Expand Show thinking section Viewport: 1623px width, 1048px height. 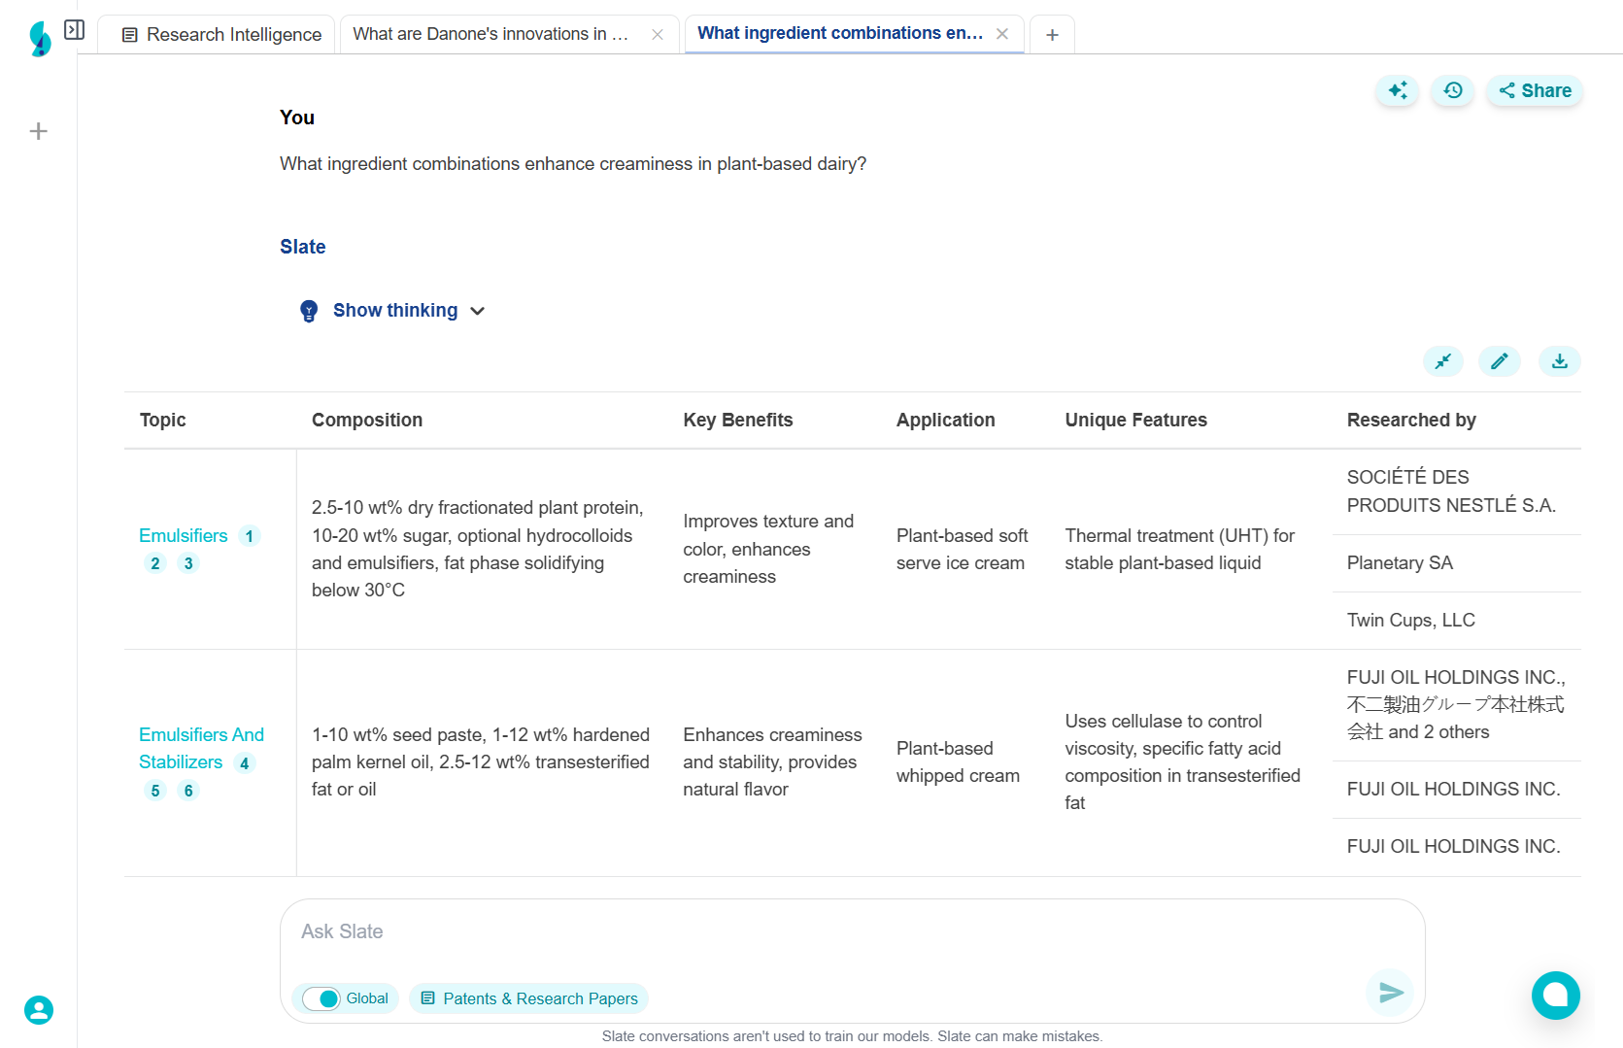click(393, 311)
